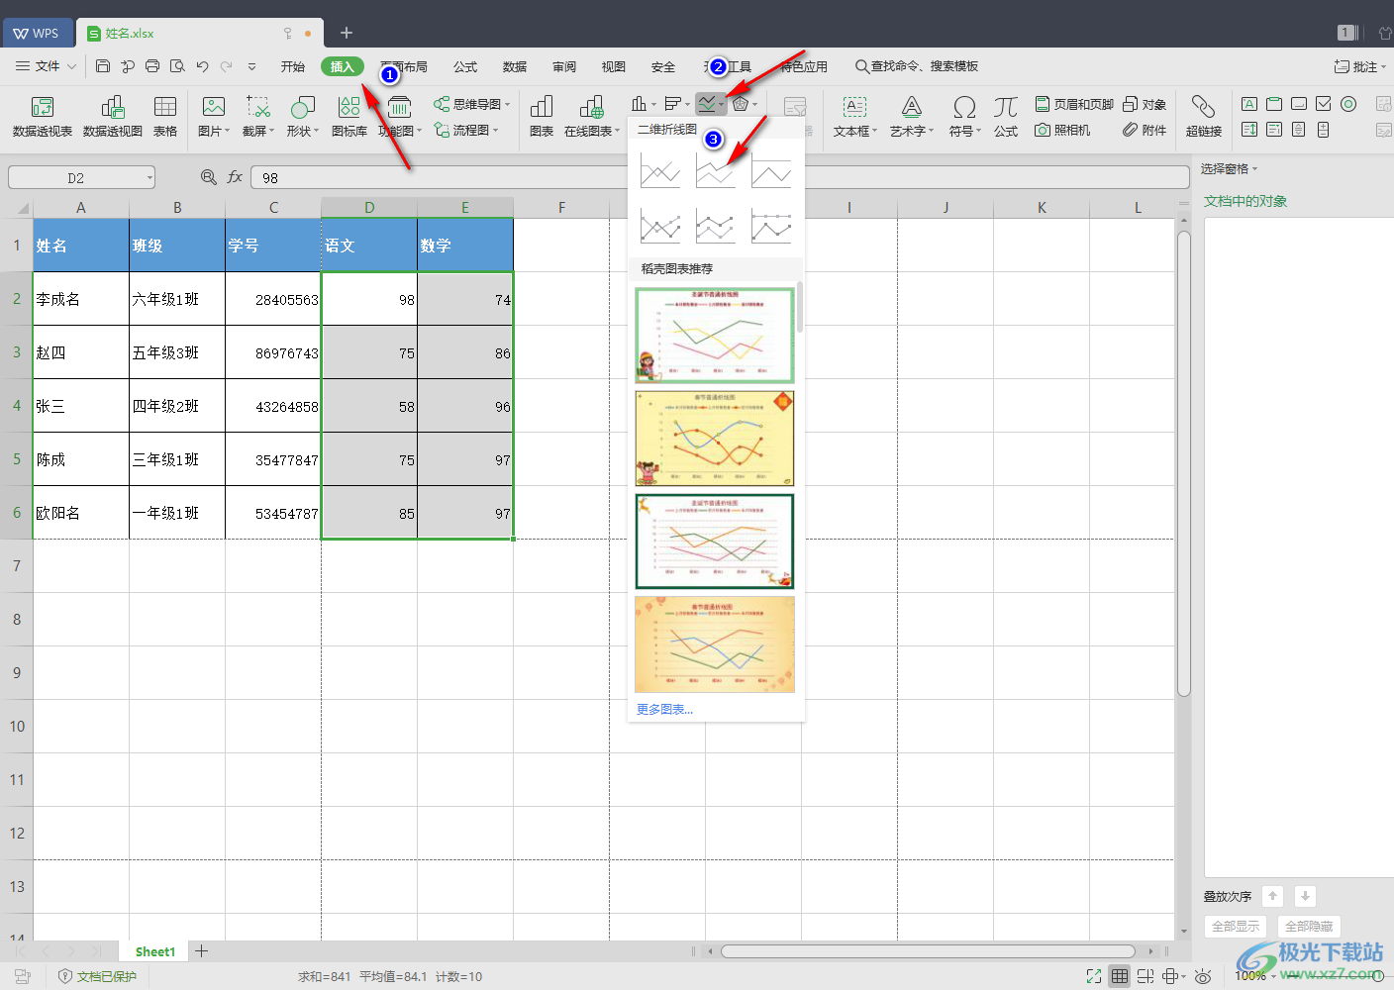Screen dimensions: 1394x990
Task: Click the horizontal scrollbar of the sheet
Action: (x=929, y=951)
